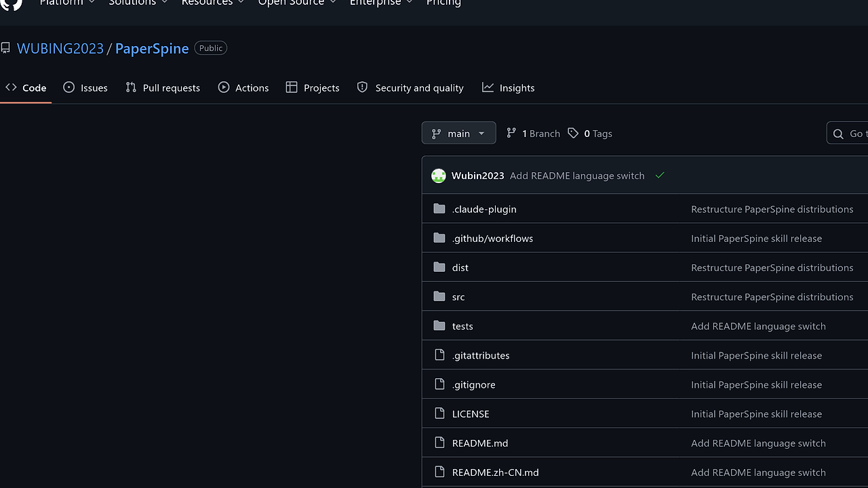View the Projects tab
This screenshot has height=488, width=868.
(x=313, y=87)
